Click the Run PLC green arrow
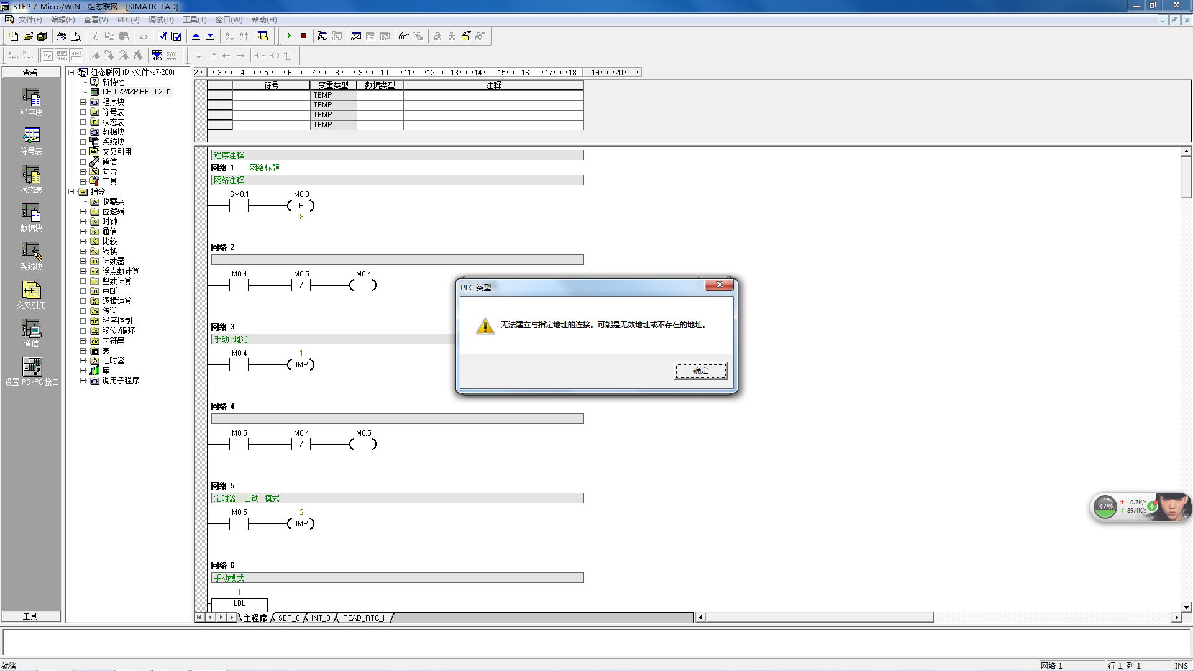Viewport: 1193px width, 671px height. click(x=289, y=36)
